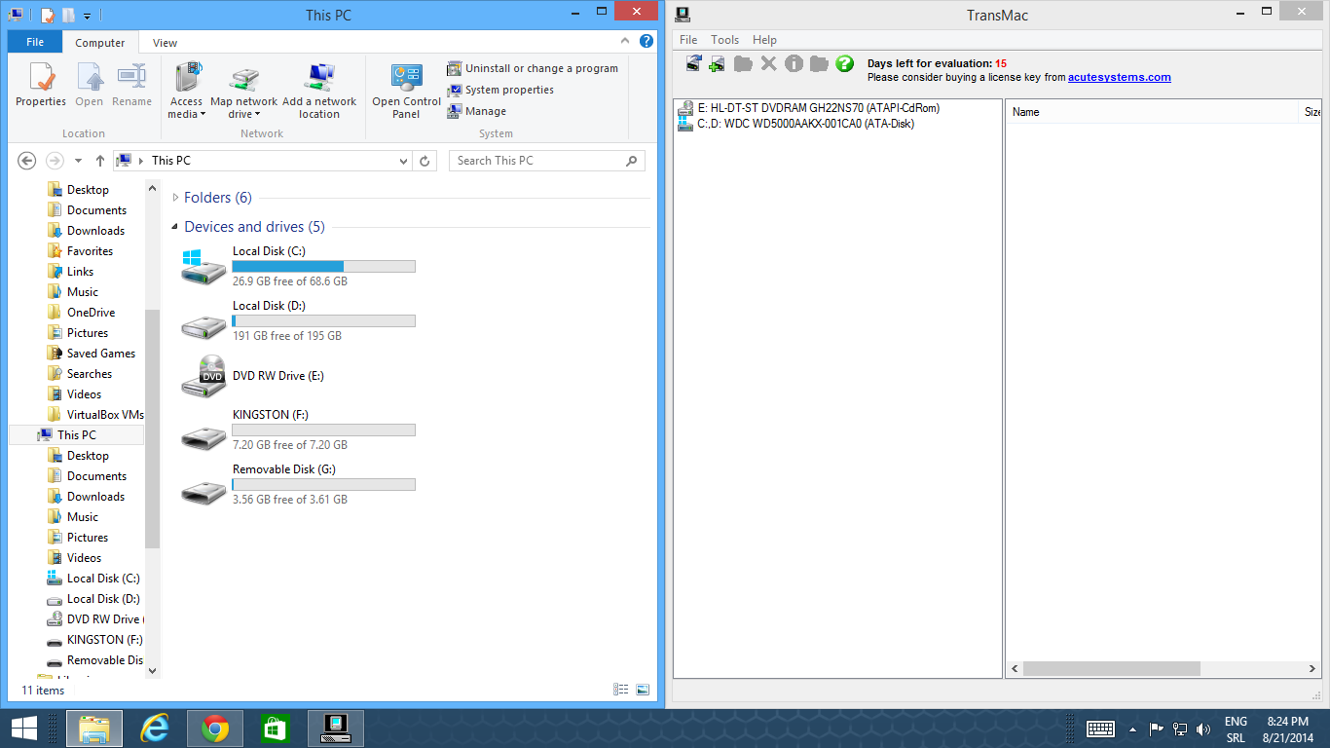The image size is (1330, 748).
Task: Expand the address bar history dropdown
Action: (x=404, y=161)
